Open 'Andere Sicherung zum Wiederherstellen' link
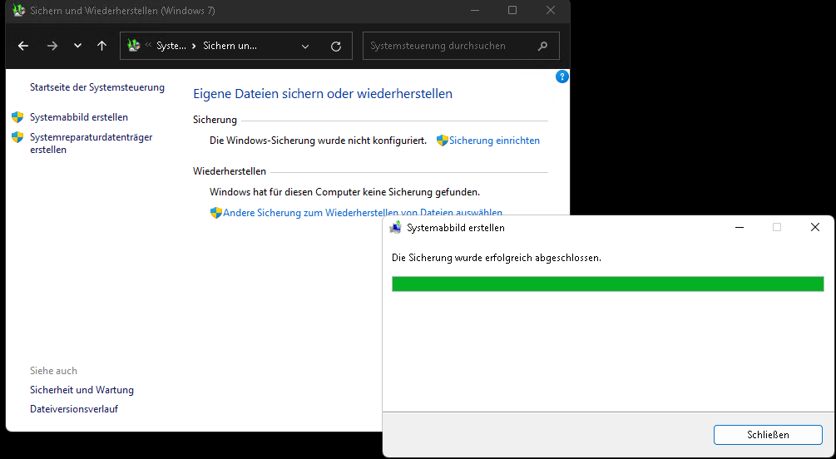This screenshot has height=459, width=836. [363, 213]
